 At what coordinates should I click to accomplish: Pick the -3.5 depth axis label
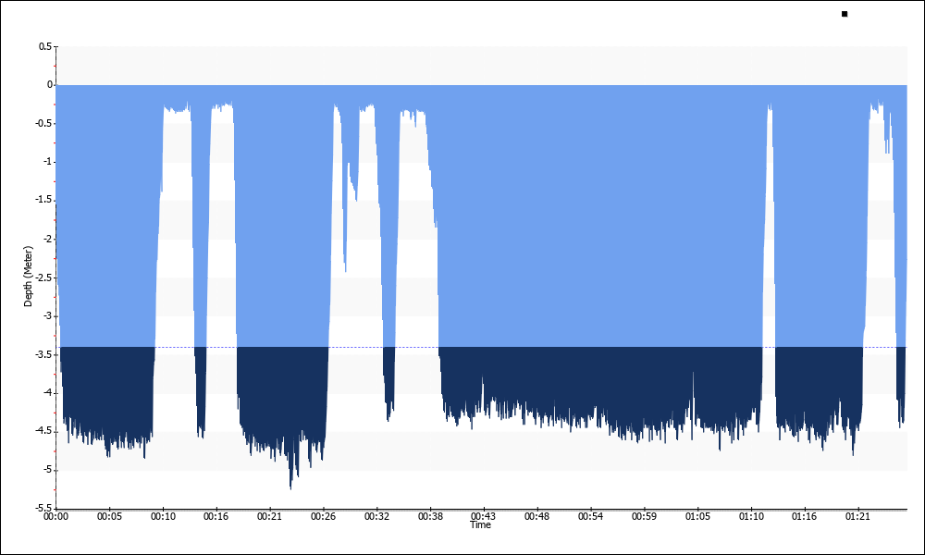pos(44,354)
